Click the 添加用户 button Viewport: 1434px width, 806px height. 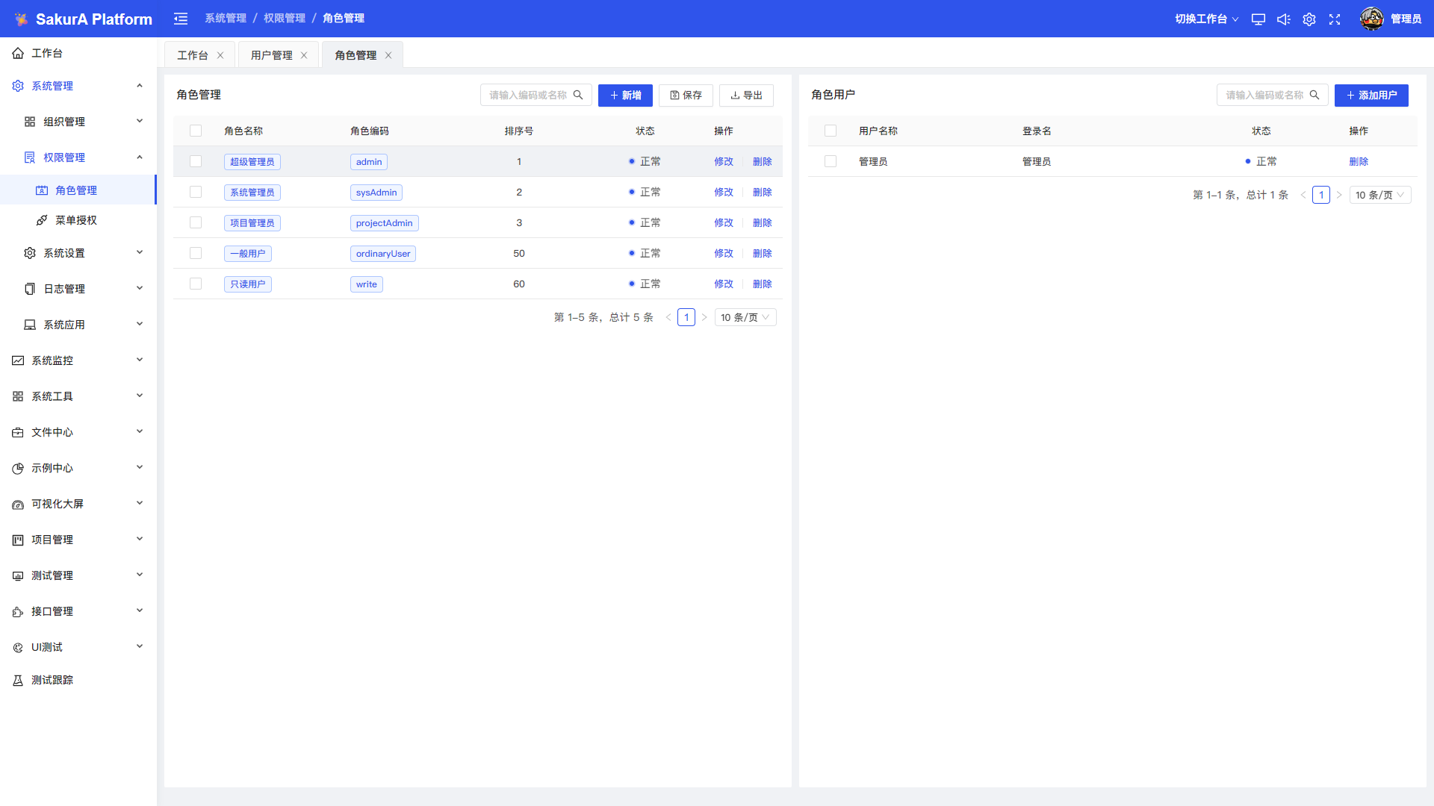click(1371, 96)
